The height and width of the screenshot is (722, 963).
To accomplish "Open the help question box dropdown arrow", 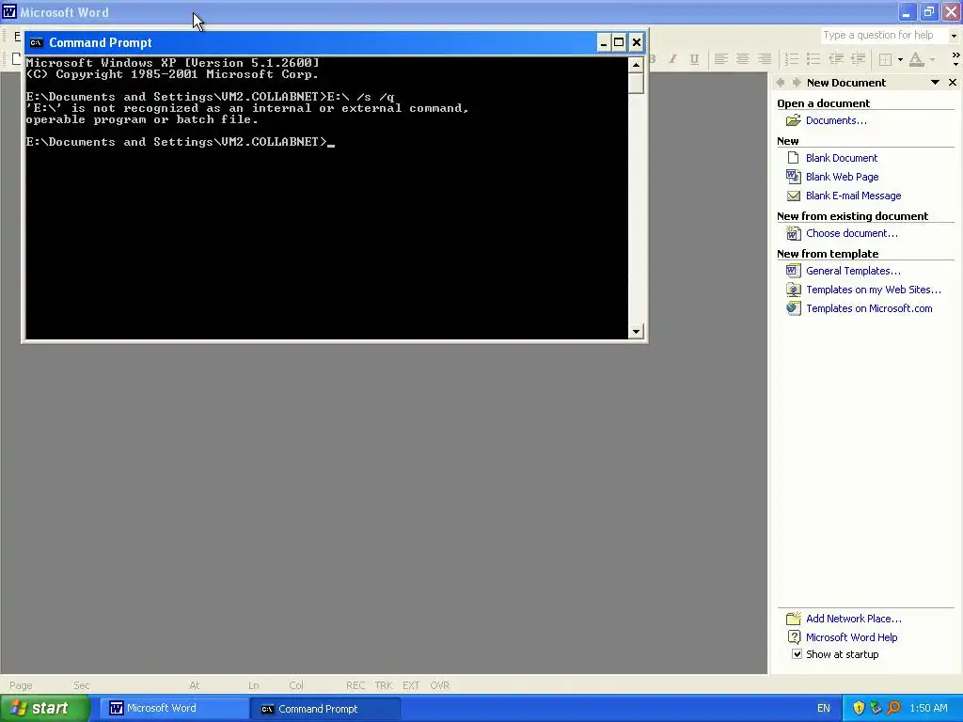I will 954,36.
